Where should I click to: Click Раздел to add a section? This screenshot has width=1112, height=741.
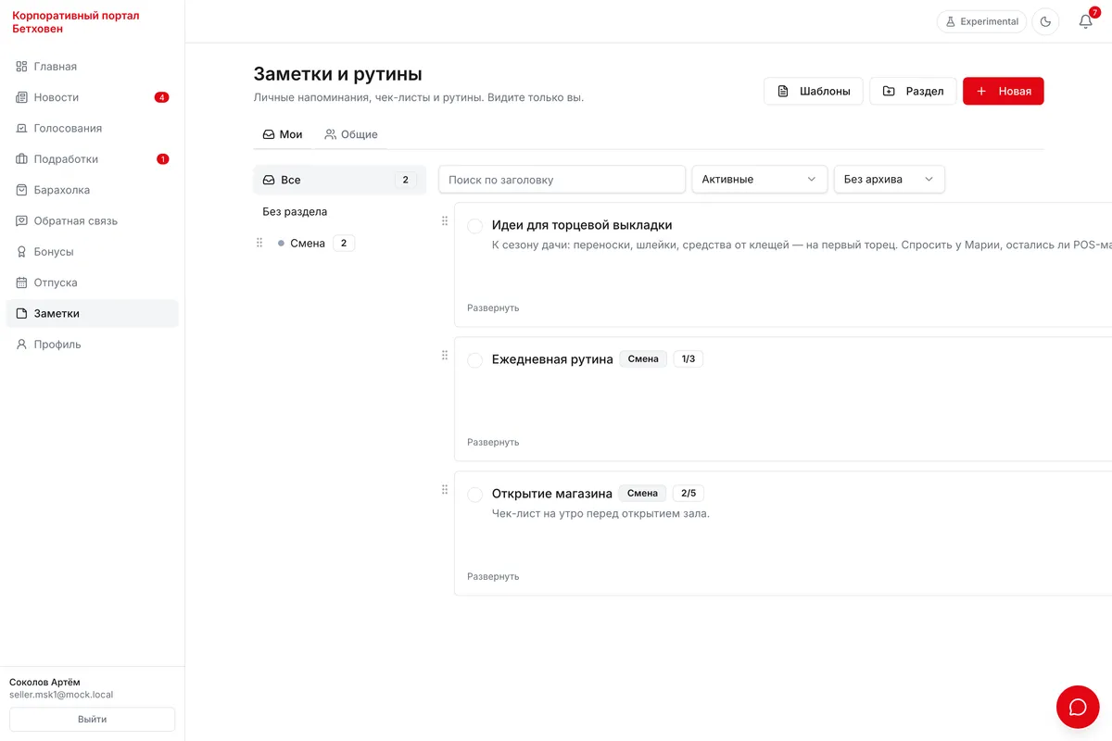point(913,91)
